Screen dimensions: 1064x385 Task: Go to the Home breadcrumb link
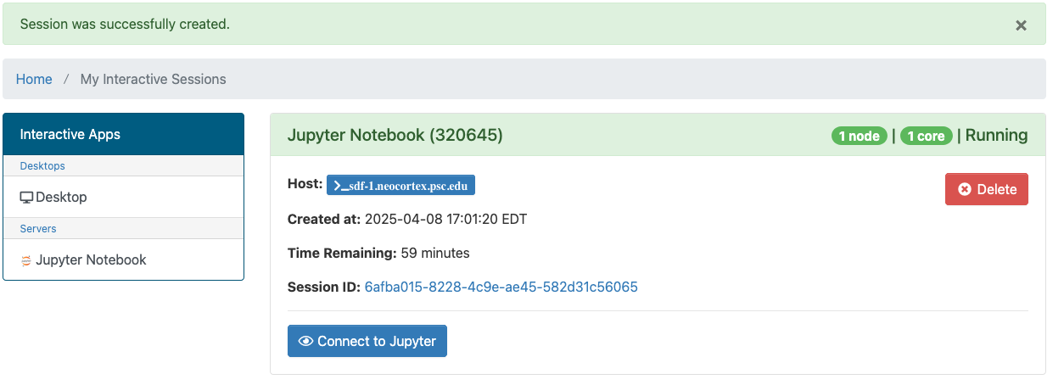(x=34, y=79)
